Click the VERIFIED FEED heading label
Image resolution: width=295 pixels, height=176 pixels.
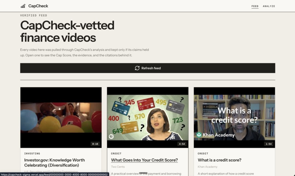tap(34, 15)
